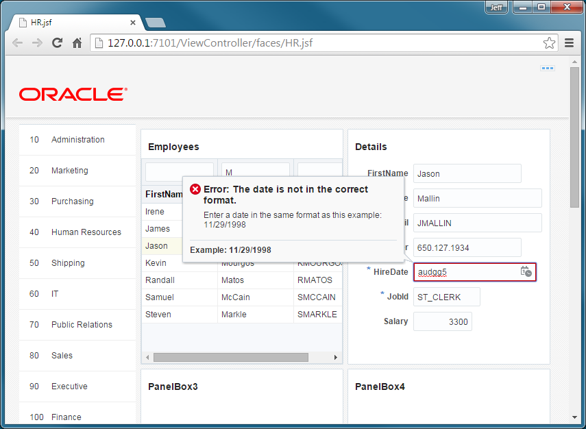This screenshot has width=586, height=429.
Task: Click the table's right scroll arrow
Action: click(336, 358)
